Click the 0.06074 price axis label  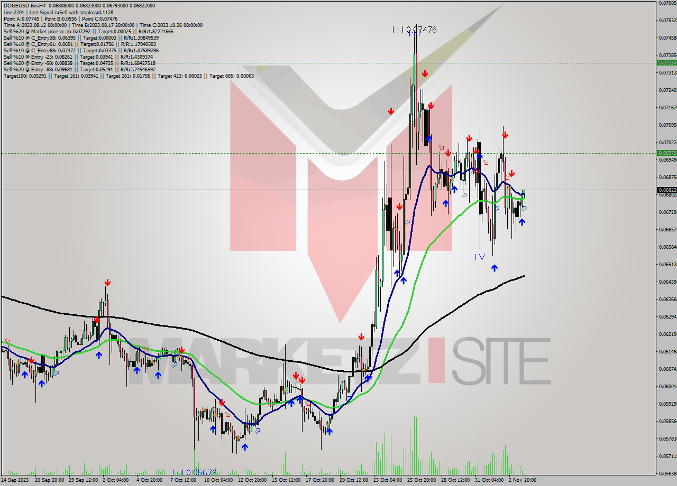point(667,369)
